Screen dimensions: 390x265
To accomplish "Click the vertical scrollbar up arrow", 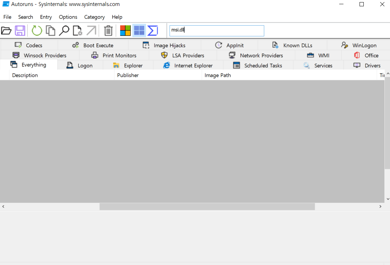I will click(x=388, y=74).
